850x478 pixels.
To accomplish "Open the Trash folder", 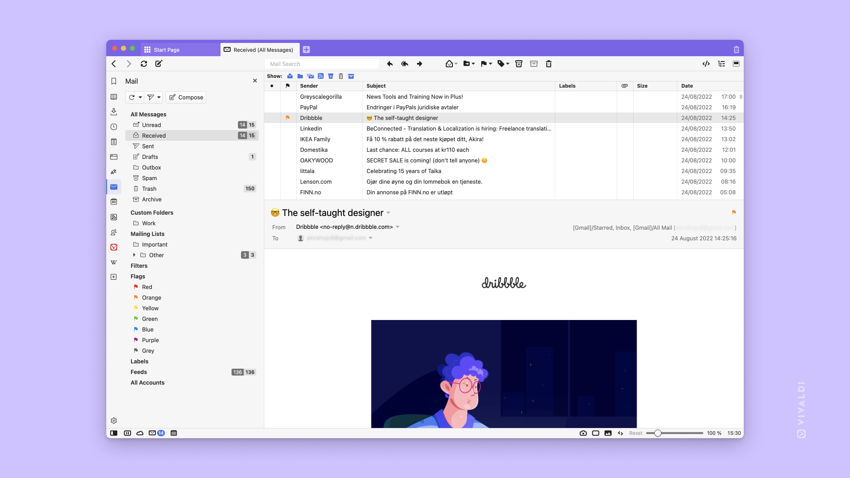I will (192, 189).
